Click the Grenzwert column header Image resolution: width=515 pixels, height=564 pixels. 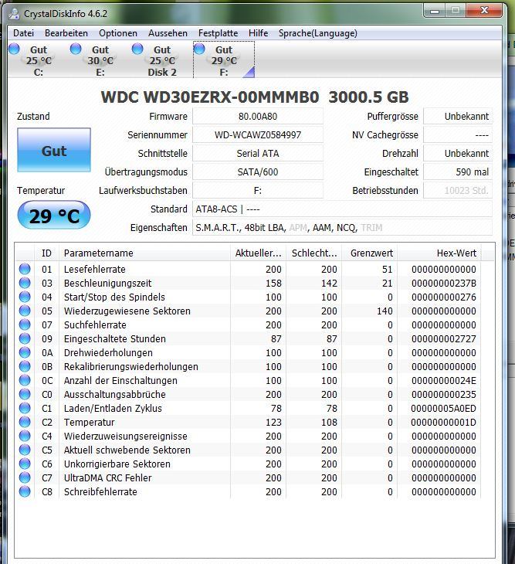369,253
